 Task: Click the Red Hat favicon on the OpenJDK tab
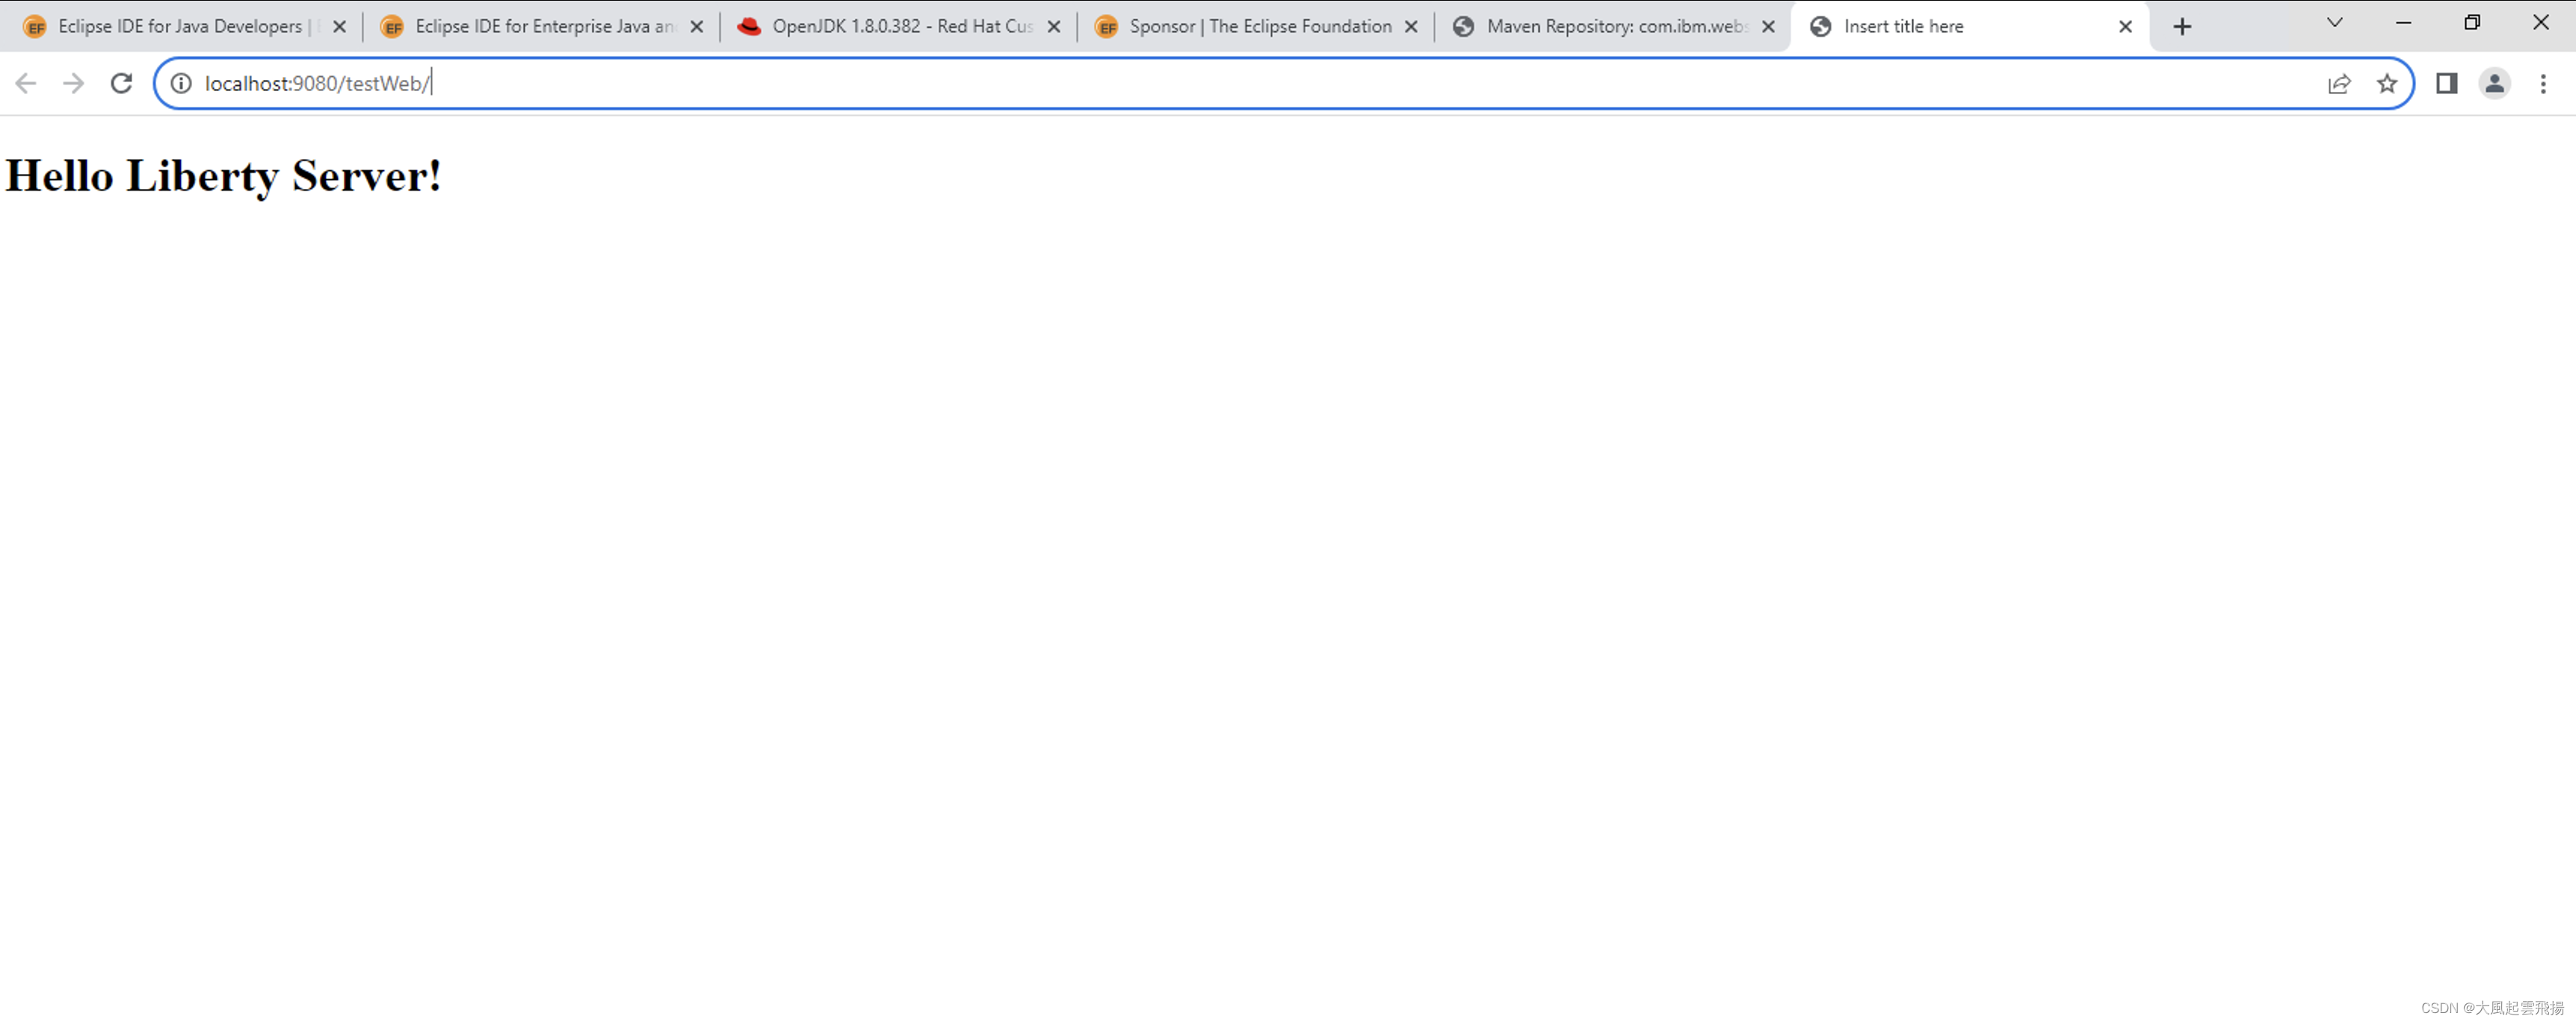coord(751,27)
